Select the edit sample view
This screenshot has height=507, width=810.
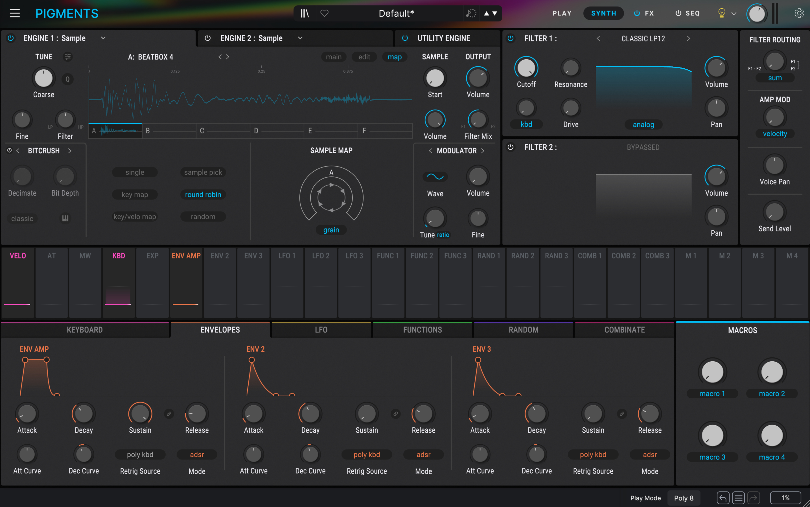click(364, 57)
